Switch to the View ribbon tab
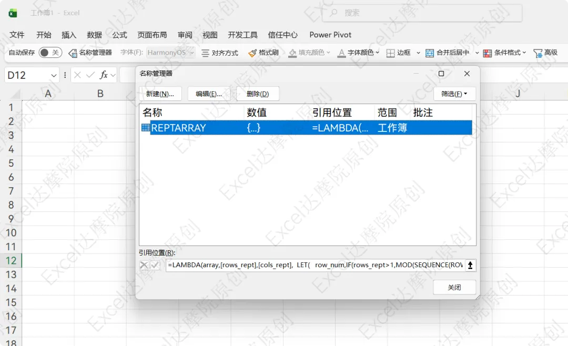 [x=210, y=35]
